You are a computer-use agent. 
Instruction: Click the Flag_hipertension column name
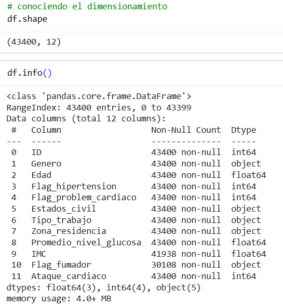74,186
